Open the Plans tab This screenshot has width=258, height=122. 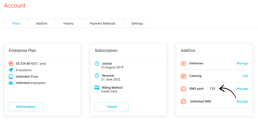pos(16,23)
